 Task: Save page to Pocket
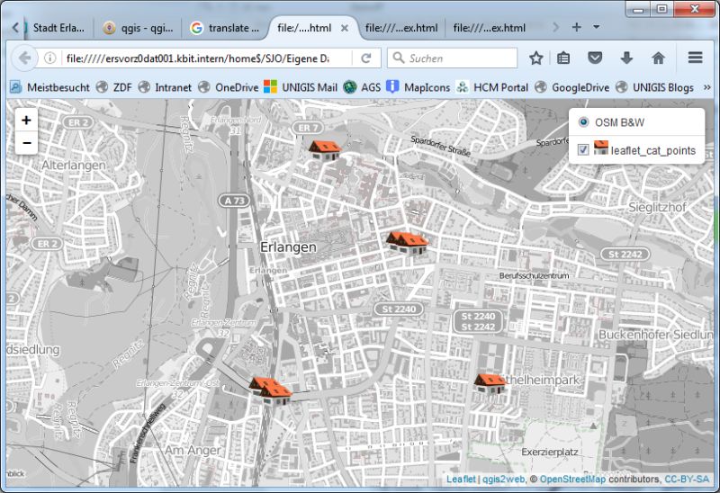pos(595,58)
